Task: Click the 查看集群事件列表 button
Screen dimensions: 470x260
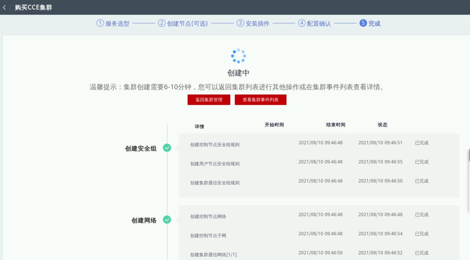Action: coord(261,100)
